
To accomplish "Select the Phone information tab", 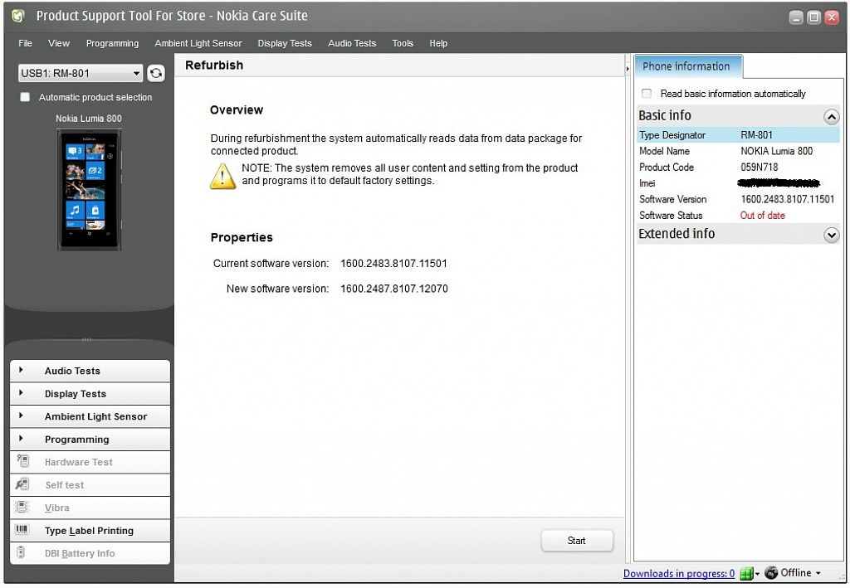I will click(x=687, y=66).
